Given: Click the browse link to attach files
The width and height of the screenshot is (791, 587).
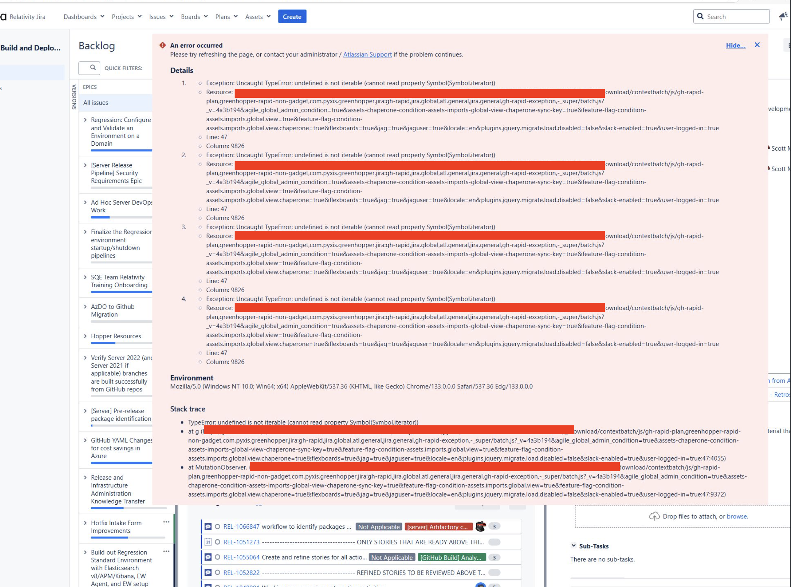Looking at the screenshot, I should 737,516.
